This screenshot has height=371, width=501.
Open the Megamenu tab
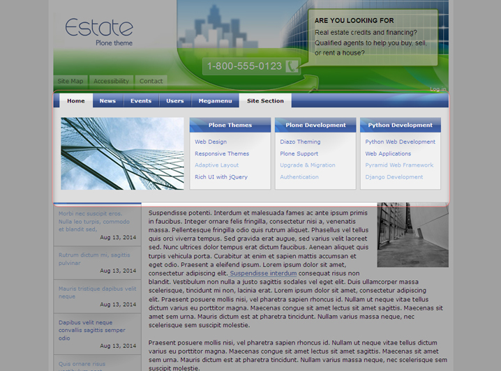(x=216, y=101)
